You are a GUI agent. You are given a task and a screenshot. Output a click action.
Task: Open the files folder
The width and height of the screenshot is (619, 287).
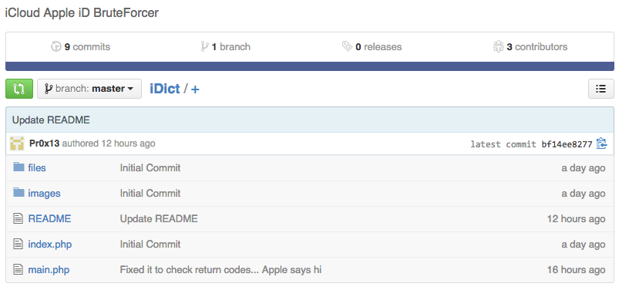coord(37,168)
